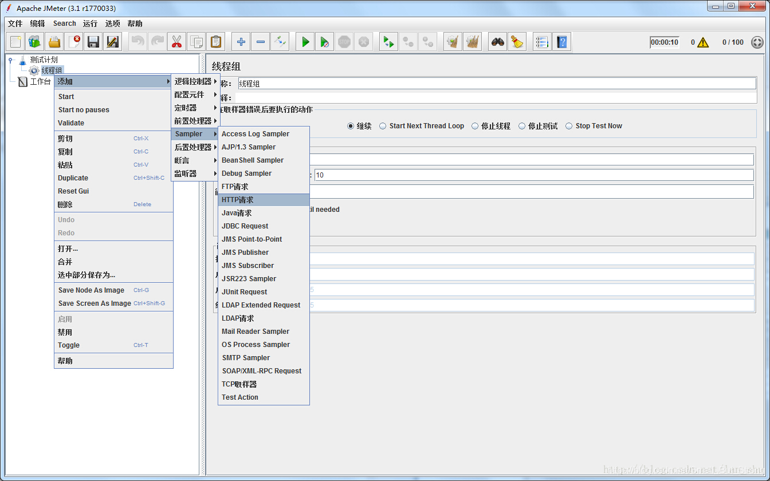Expand the 添加 submenu in context menu
This screenshot has width=770, height=481.
(113, 82)
